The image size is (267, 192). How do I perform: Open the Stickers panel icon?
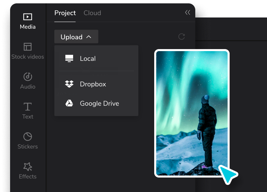28,137
